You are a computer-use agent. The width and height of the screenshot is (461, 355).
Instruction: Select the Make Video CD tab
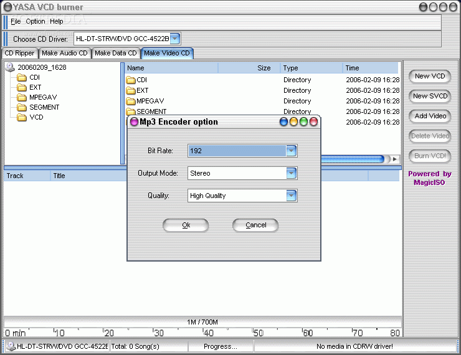(167, 53)
